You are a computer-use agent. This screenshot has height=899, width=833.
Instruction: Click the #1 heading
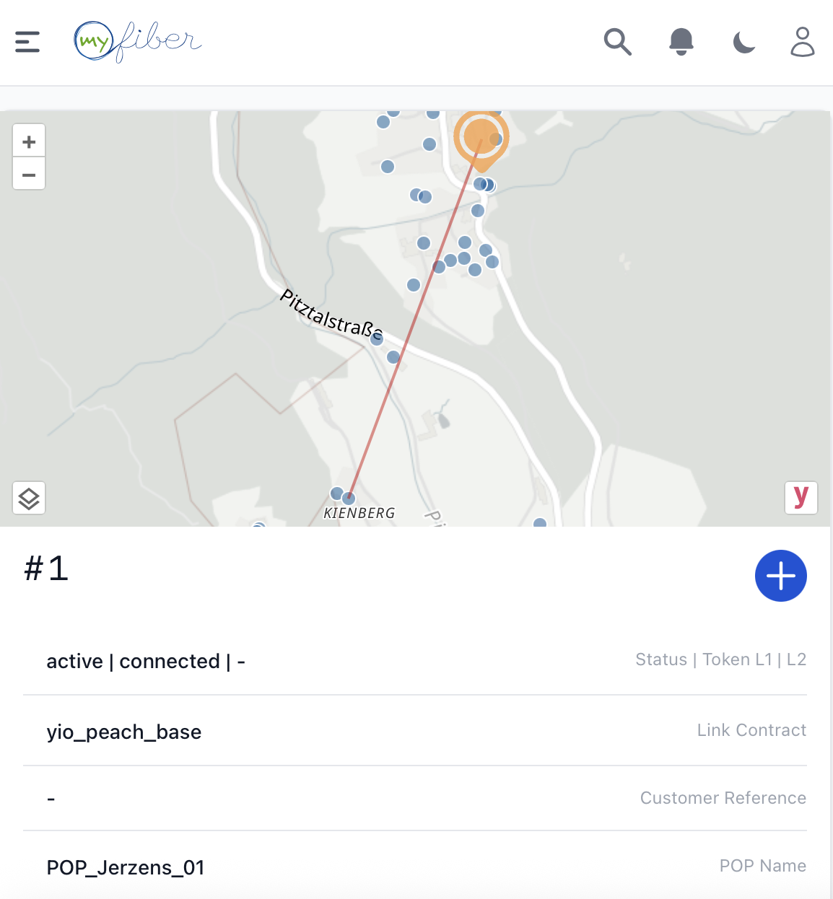coord(47,569)
